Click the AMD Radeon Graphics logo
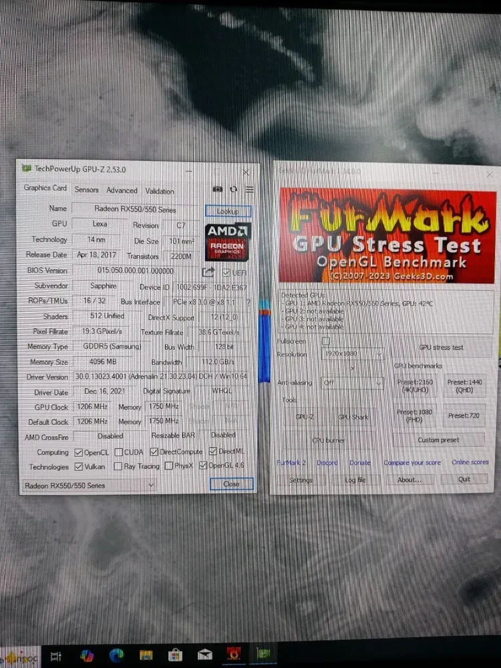501x668 pixels. 227,242
